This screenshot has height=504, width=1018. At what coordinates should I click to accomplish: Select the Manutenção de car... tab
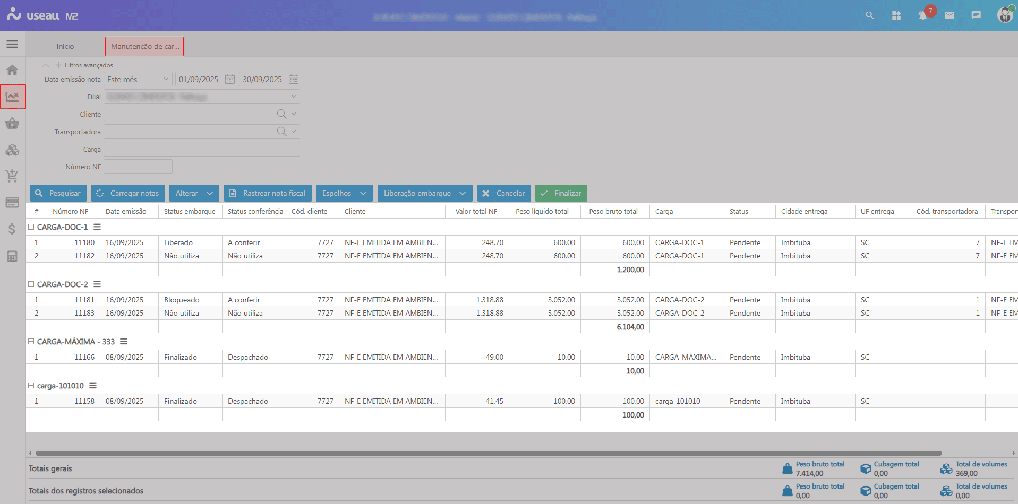(144, 47)
